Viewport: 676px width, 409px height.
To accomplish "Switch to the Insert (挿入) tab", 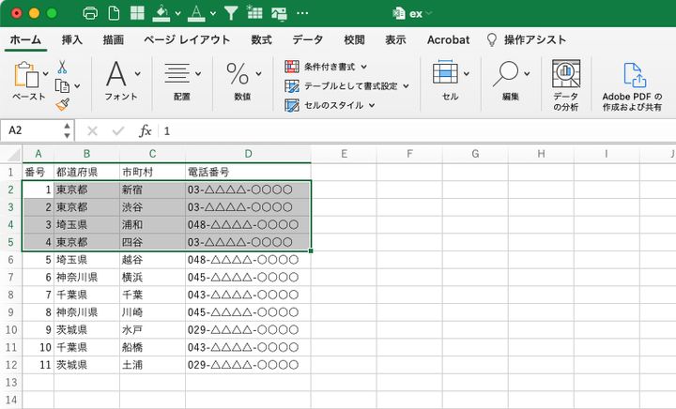I will 71,39.
